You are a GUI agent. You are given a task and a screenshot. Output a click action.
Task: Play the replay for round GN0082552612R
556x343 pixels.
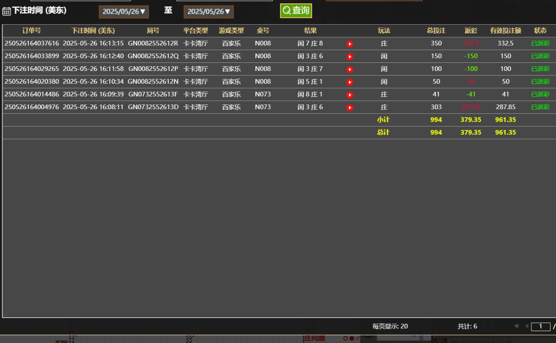pos(349,43)
